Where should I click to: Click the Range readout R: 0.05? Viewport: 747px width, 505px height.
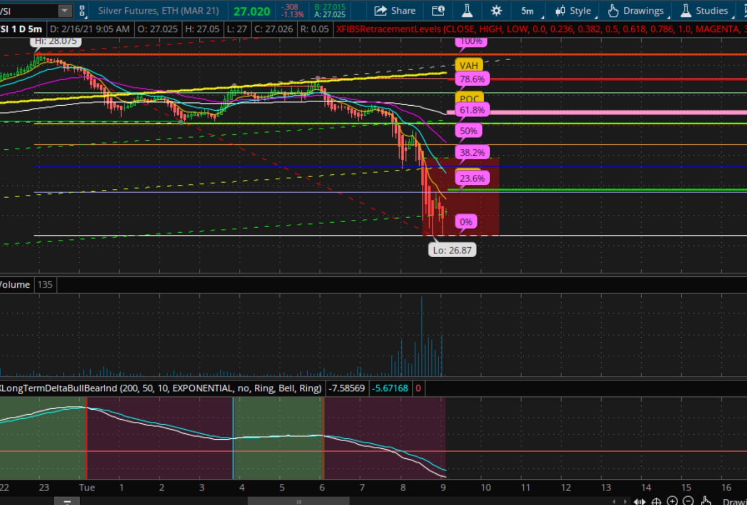(x=314, y=29)
